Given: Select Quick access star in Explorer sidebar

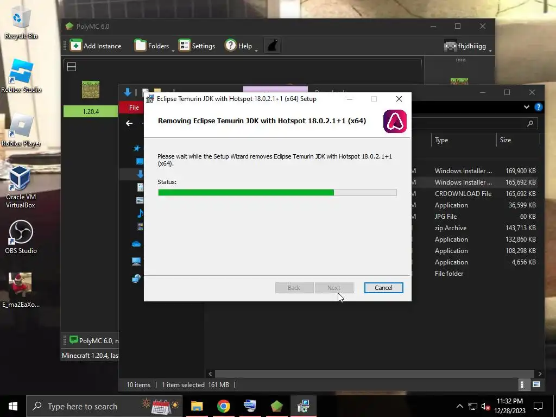Looking at the screenshot, I should pos(137,148).
